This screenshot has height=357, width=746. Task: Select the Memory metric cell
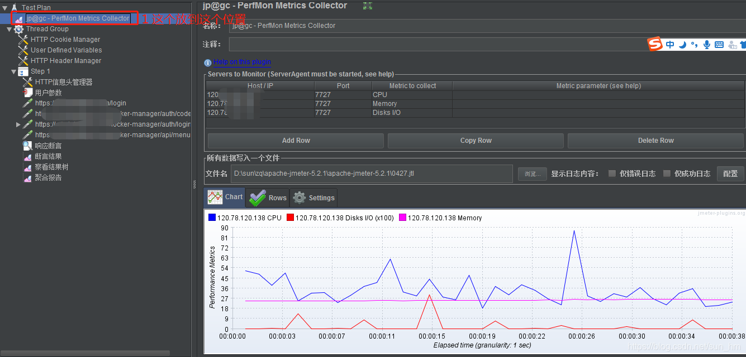click(x=412, y=104)
